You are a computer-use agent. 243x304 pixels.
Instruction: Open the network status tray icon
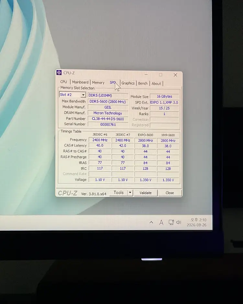[x=171, y=222]
